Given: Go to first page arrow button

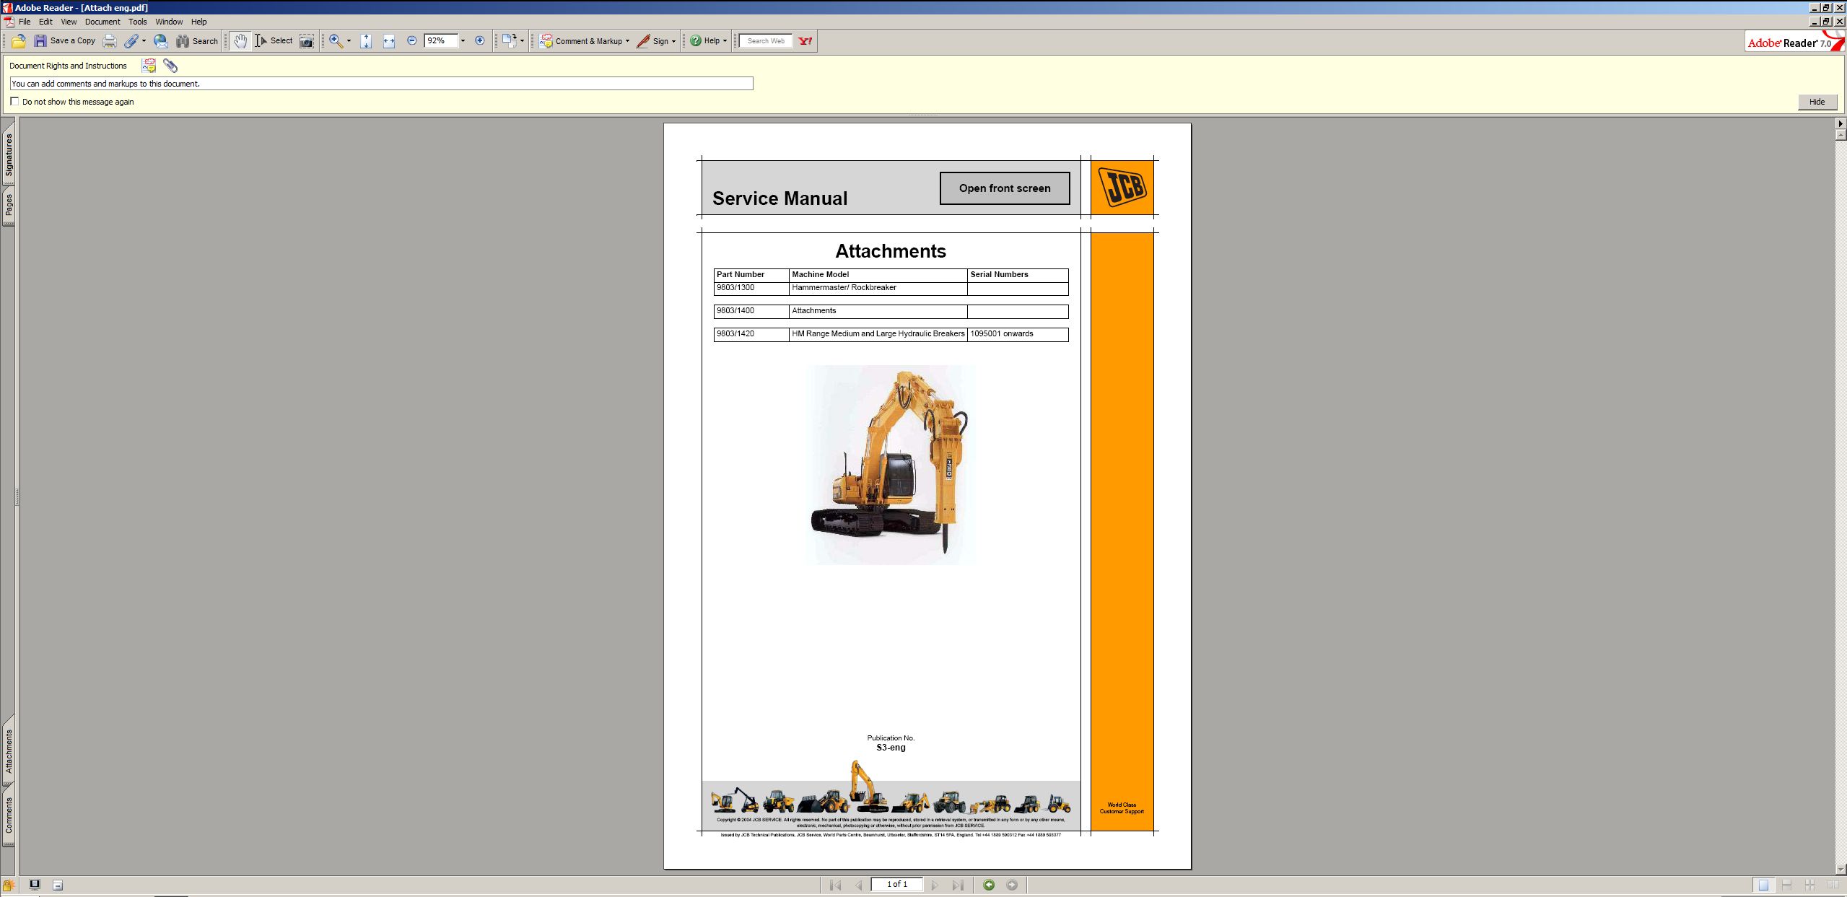Looking at the screenshot, I should pyautogui.click(x=835, y=885).
